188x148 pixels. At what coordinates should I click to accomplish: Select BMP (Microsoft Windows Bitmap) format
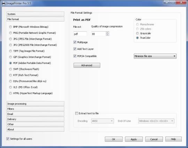click(x=10, y=27)
